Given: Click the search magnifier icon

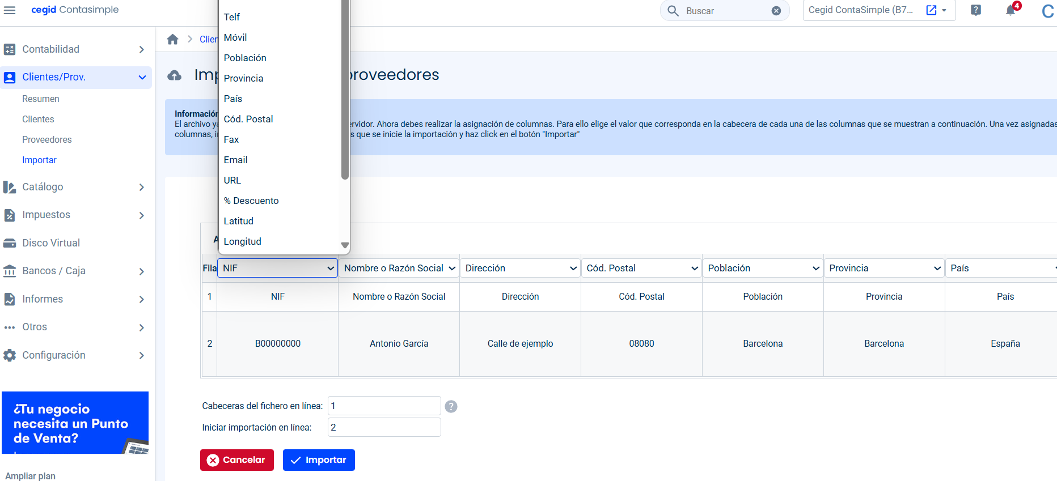Looking at the screenshot, I should (x=673, y=11).
